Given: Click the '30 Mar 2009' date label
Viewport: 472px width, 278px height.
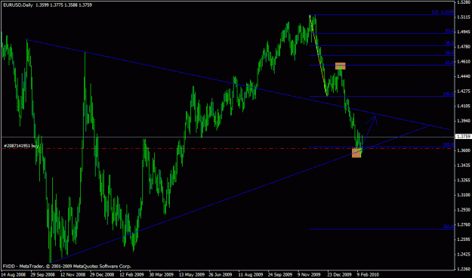Looking at the screenshot, I should click(x=162, y=275).
